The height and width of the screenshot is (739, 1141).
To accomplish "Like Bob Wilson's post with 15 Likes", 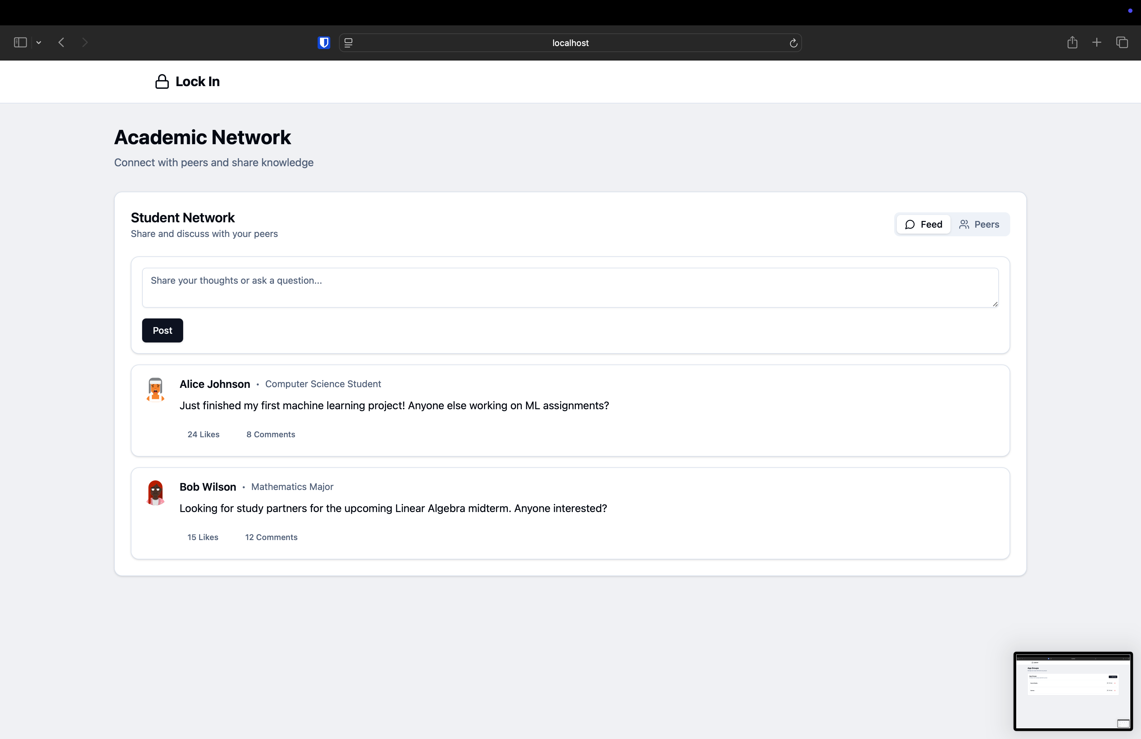I will (203, 537).
